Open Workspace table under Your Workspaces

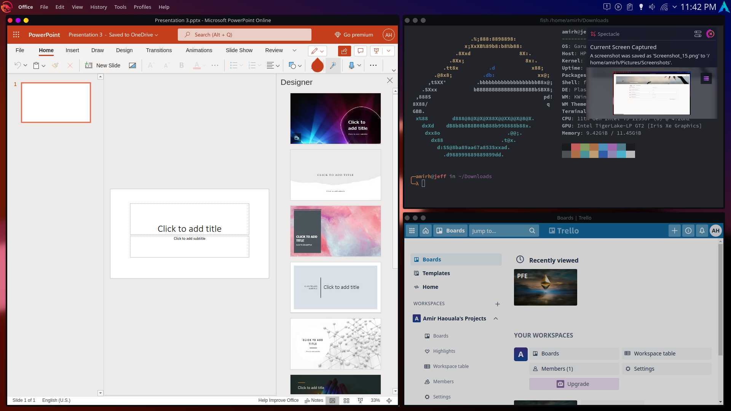pos(667,354)
